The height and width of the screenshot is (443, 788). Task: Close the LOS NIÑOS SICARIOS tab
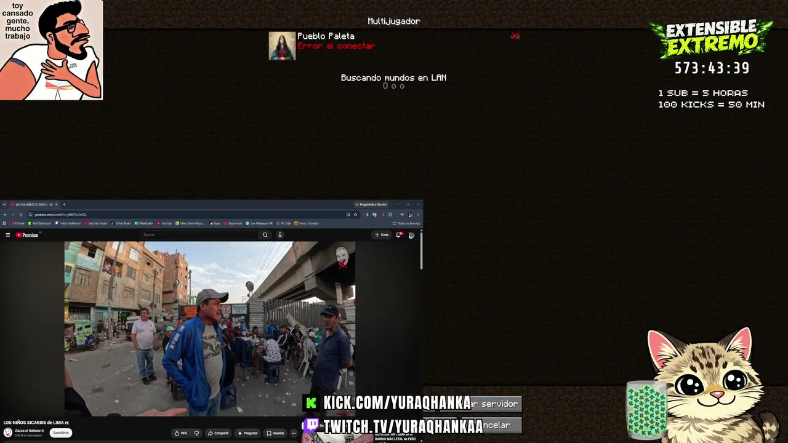[57, 204]
